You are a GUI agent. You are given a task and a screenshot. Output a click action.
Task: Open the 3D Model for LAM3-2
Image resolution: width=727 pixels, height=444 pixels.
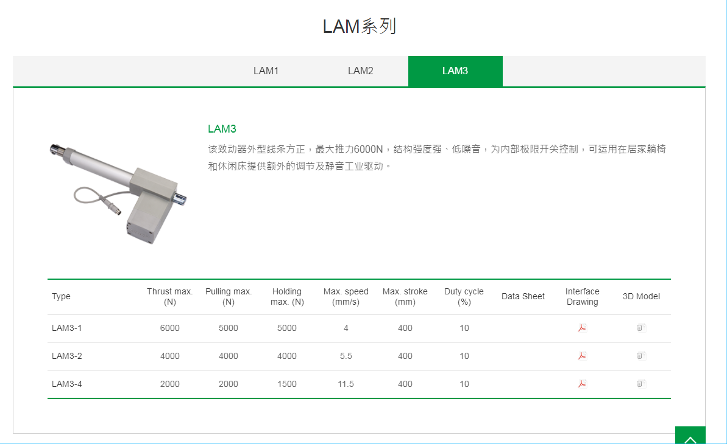click(x=640, y=356)
